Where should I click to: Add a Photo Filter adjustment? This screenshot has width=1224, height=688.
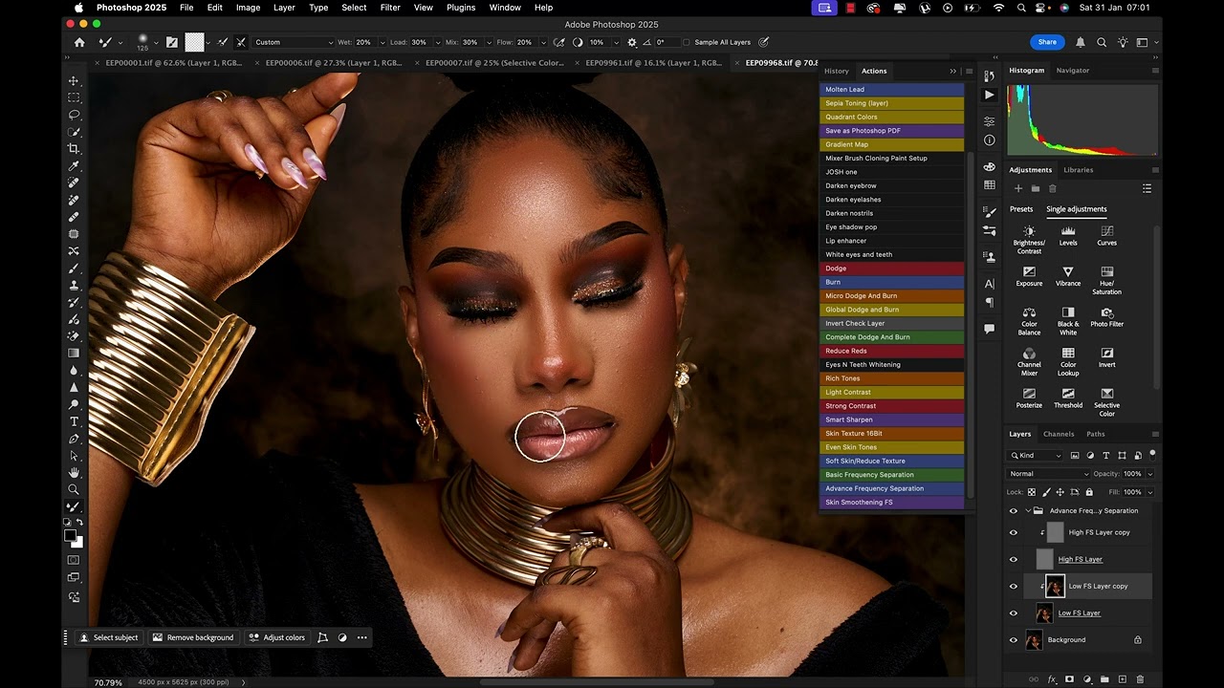click(x=1106, y=316)
